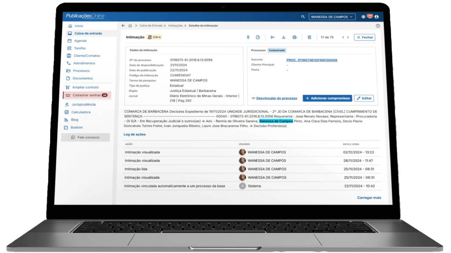Click the Editar button

pos(364,98)
